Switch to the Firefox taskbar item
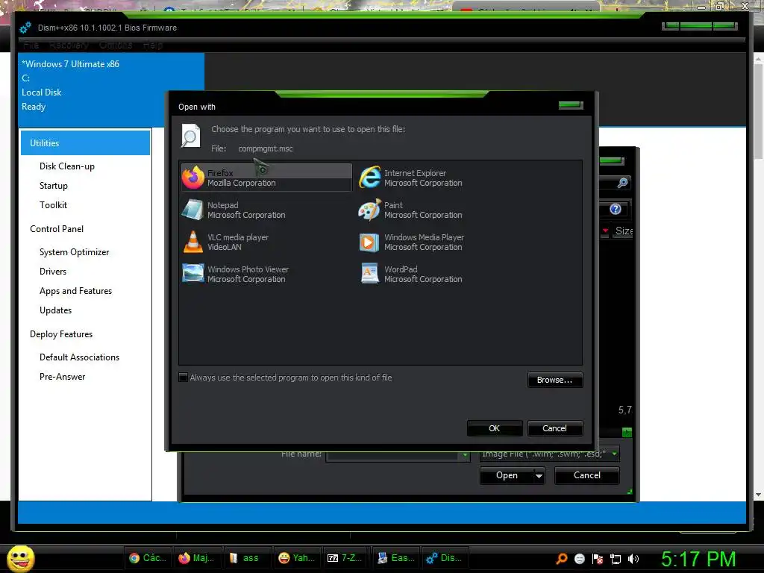This screenshot has width=764, height=573. click(197, 558)
